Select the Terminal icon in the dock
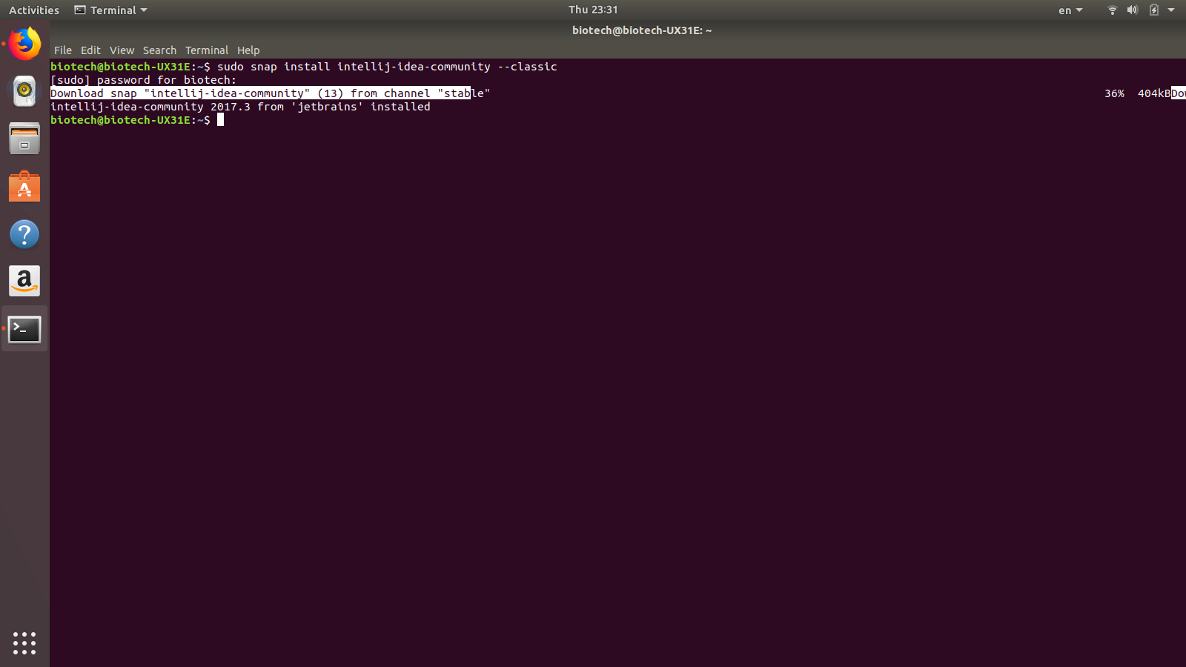The image size is (1186, 667). click(24, 329)
